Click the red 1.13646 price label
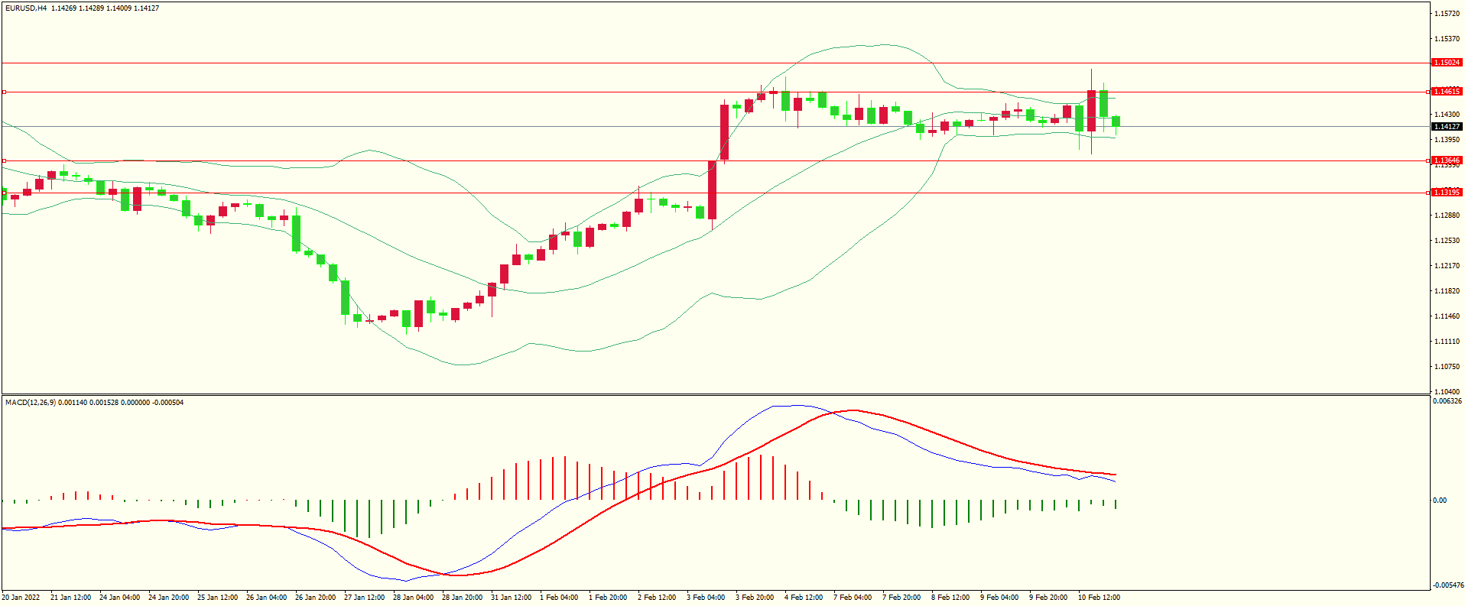1465x606 pixels. 1446,161
